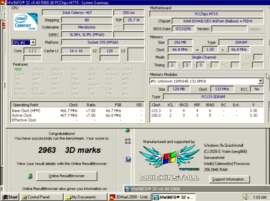Click the Socket 370 (PPGA) platform field

(102, 42)
